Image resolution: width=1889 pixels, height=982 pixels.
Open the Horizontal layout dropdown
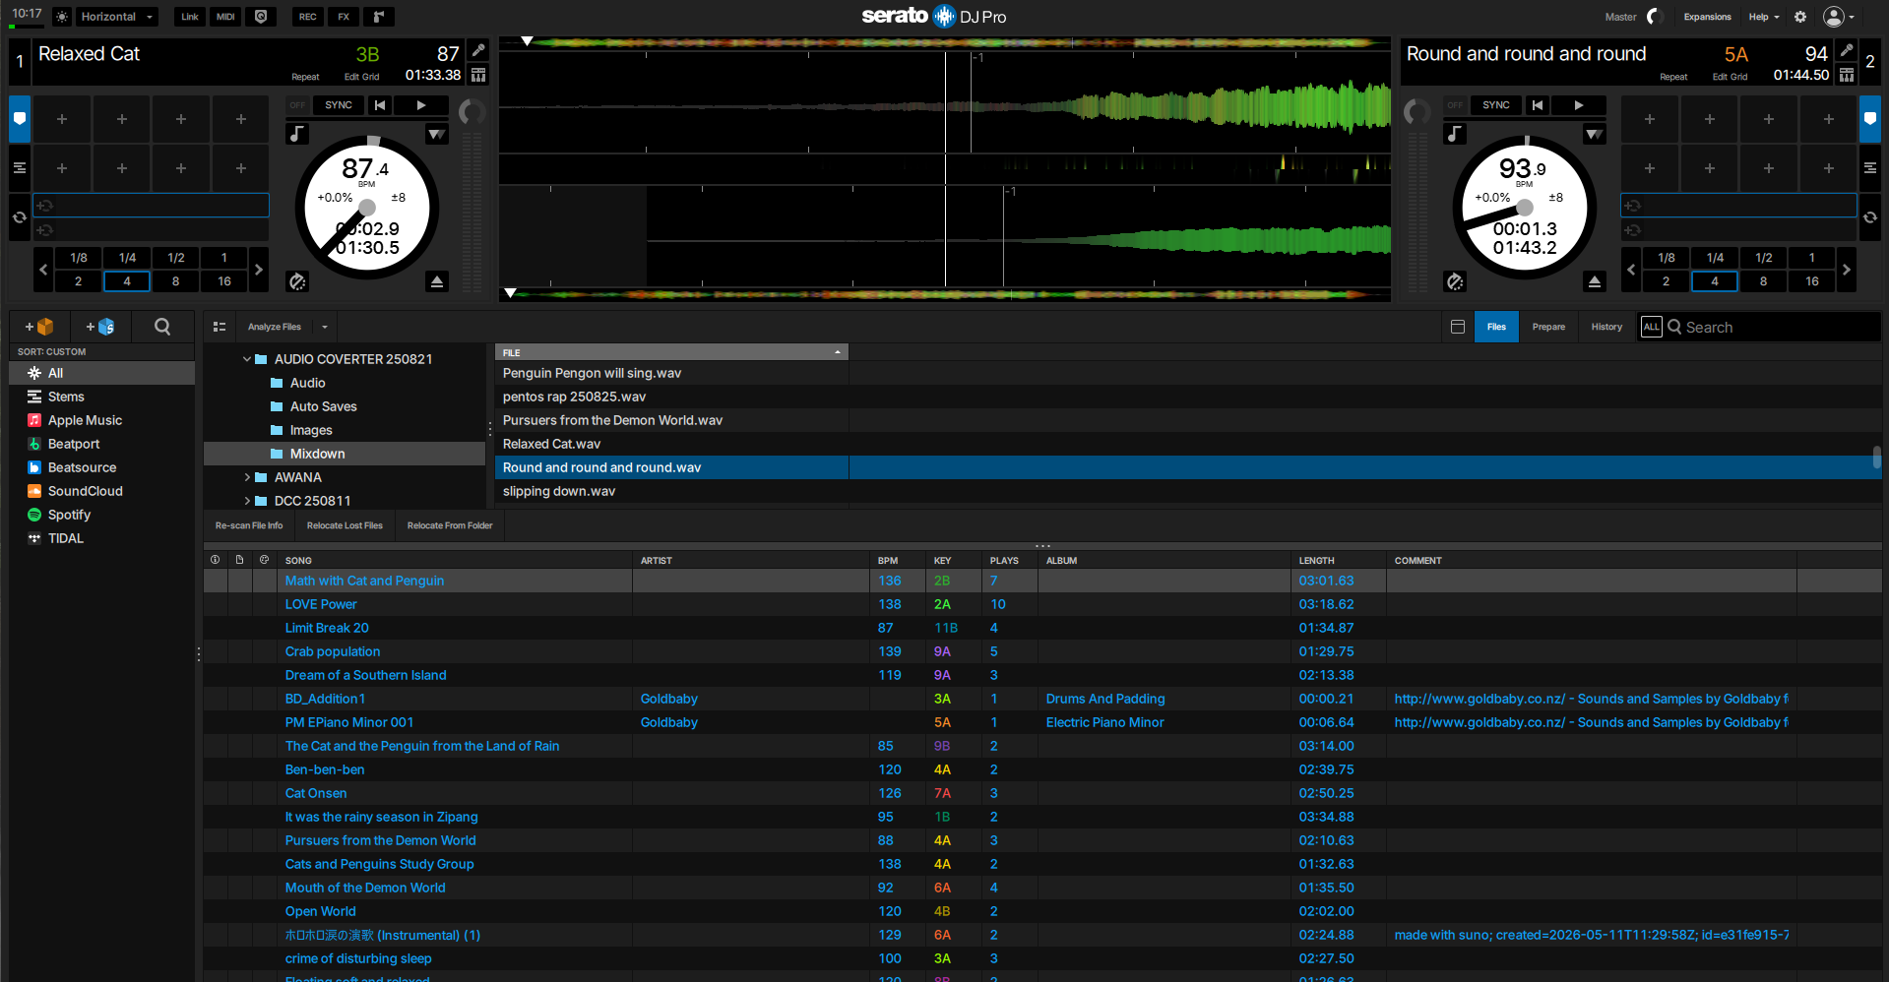(x=117, y=17)
